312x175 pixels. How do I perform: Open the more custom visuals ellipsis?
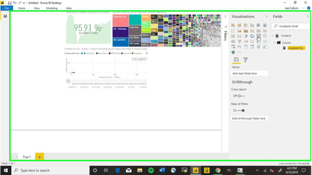pos(239,52)
